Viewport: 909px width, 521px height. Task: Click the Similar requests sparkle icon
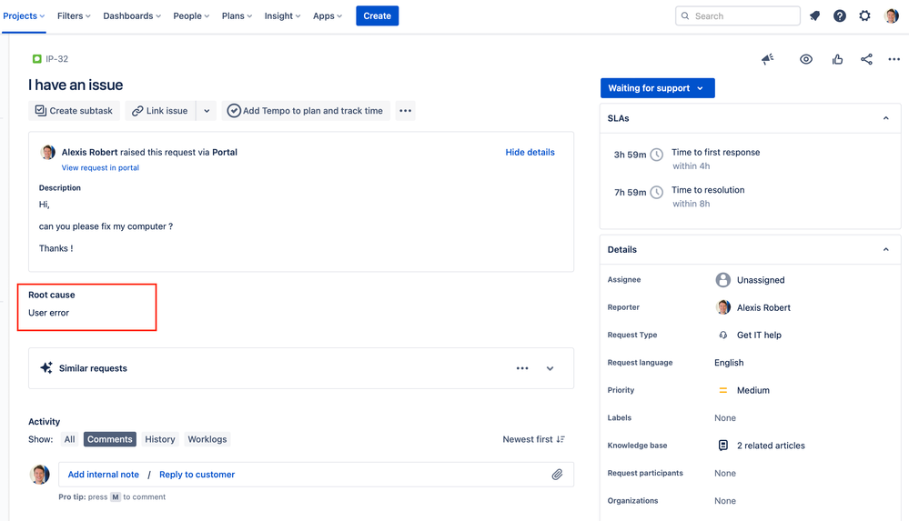coord(46,368)
